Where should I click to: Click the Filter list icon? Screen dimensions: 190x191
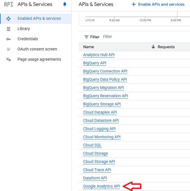(87, 37)
